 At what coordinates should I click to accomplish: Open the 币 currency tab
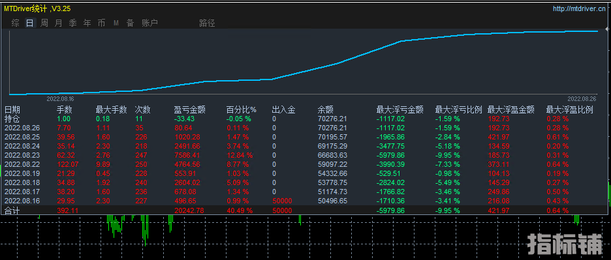[x=101, y=23]
